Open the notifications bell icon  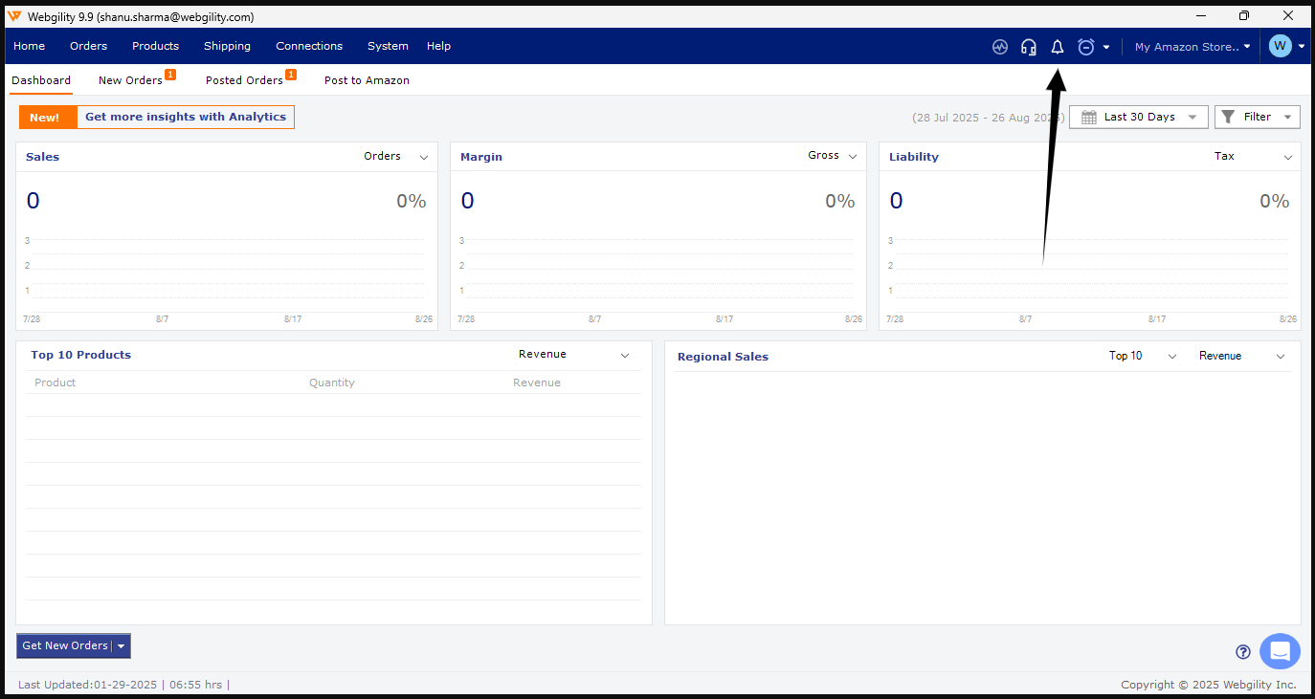1058,47
